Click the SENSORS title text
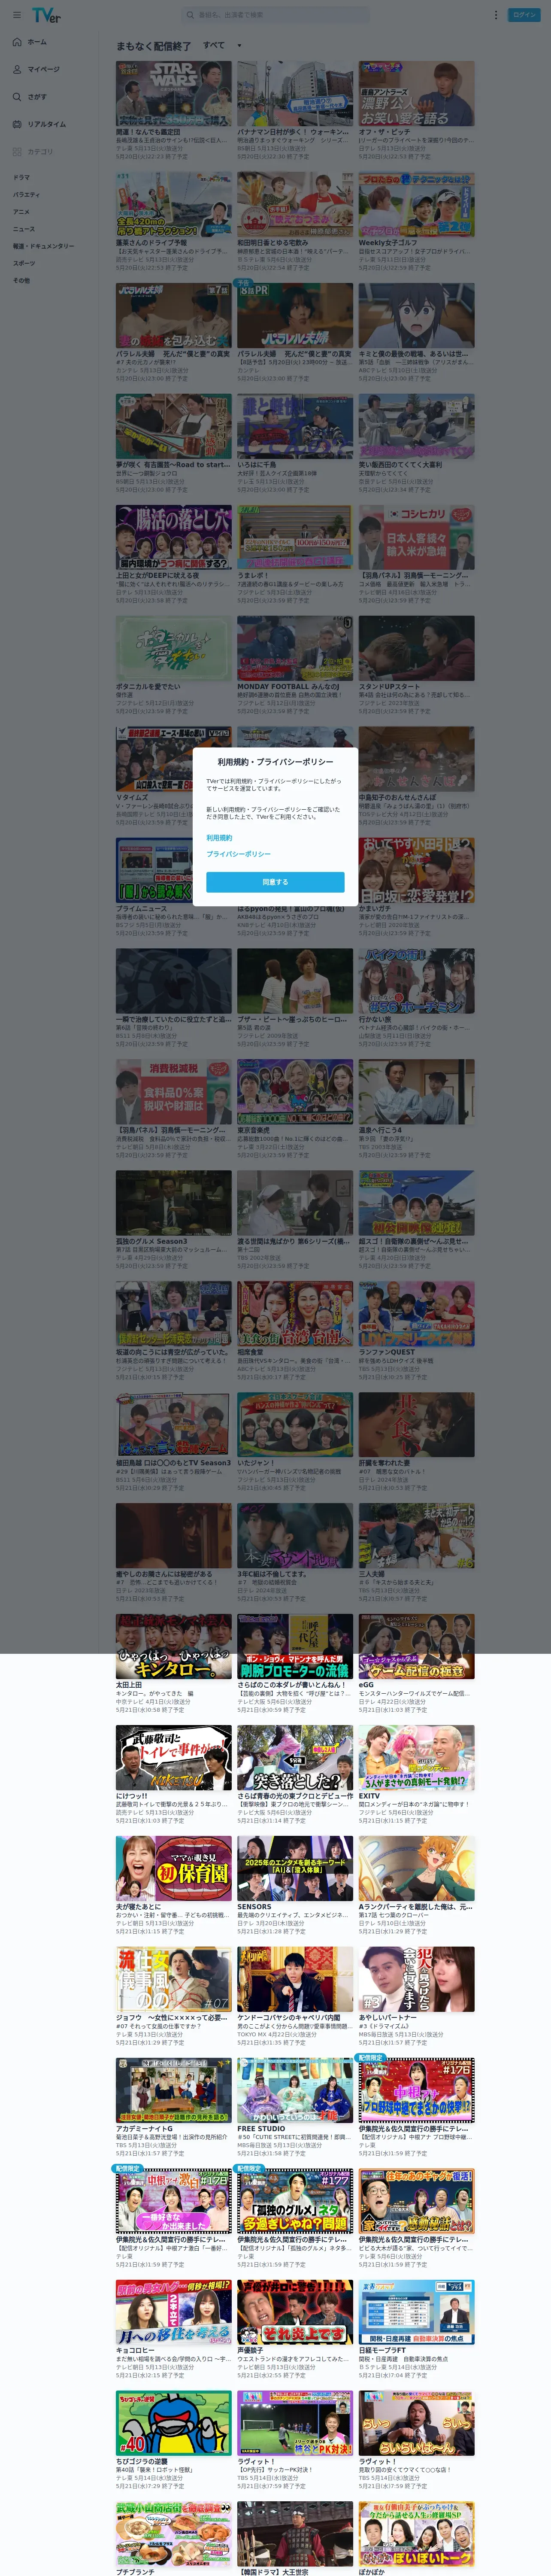This screenshot has width=551, height=2576. click(254, 1907)
